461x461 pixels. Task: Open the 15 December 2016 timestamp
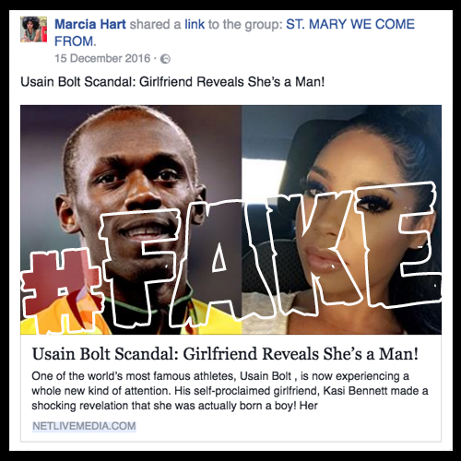pyautogui.click(x=102, y=58)
